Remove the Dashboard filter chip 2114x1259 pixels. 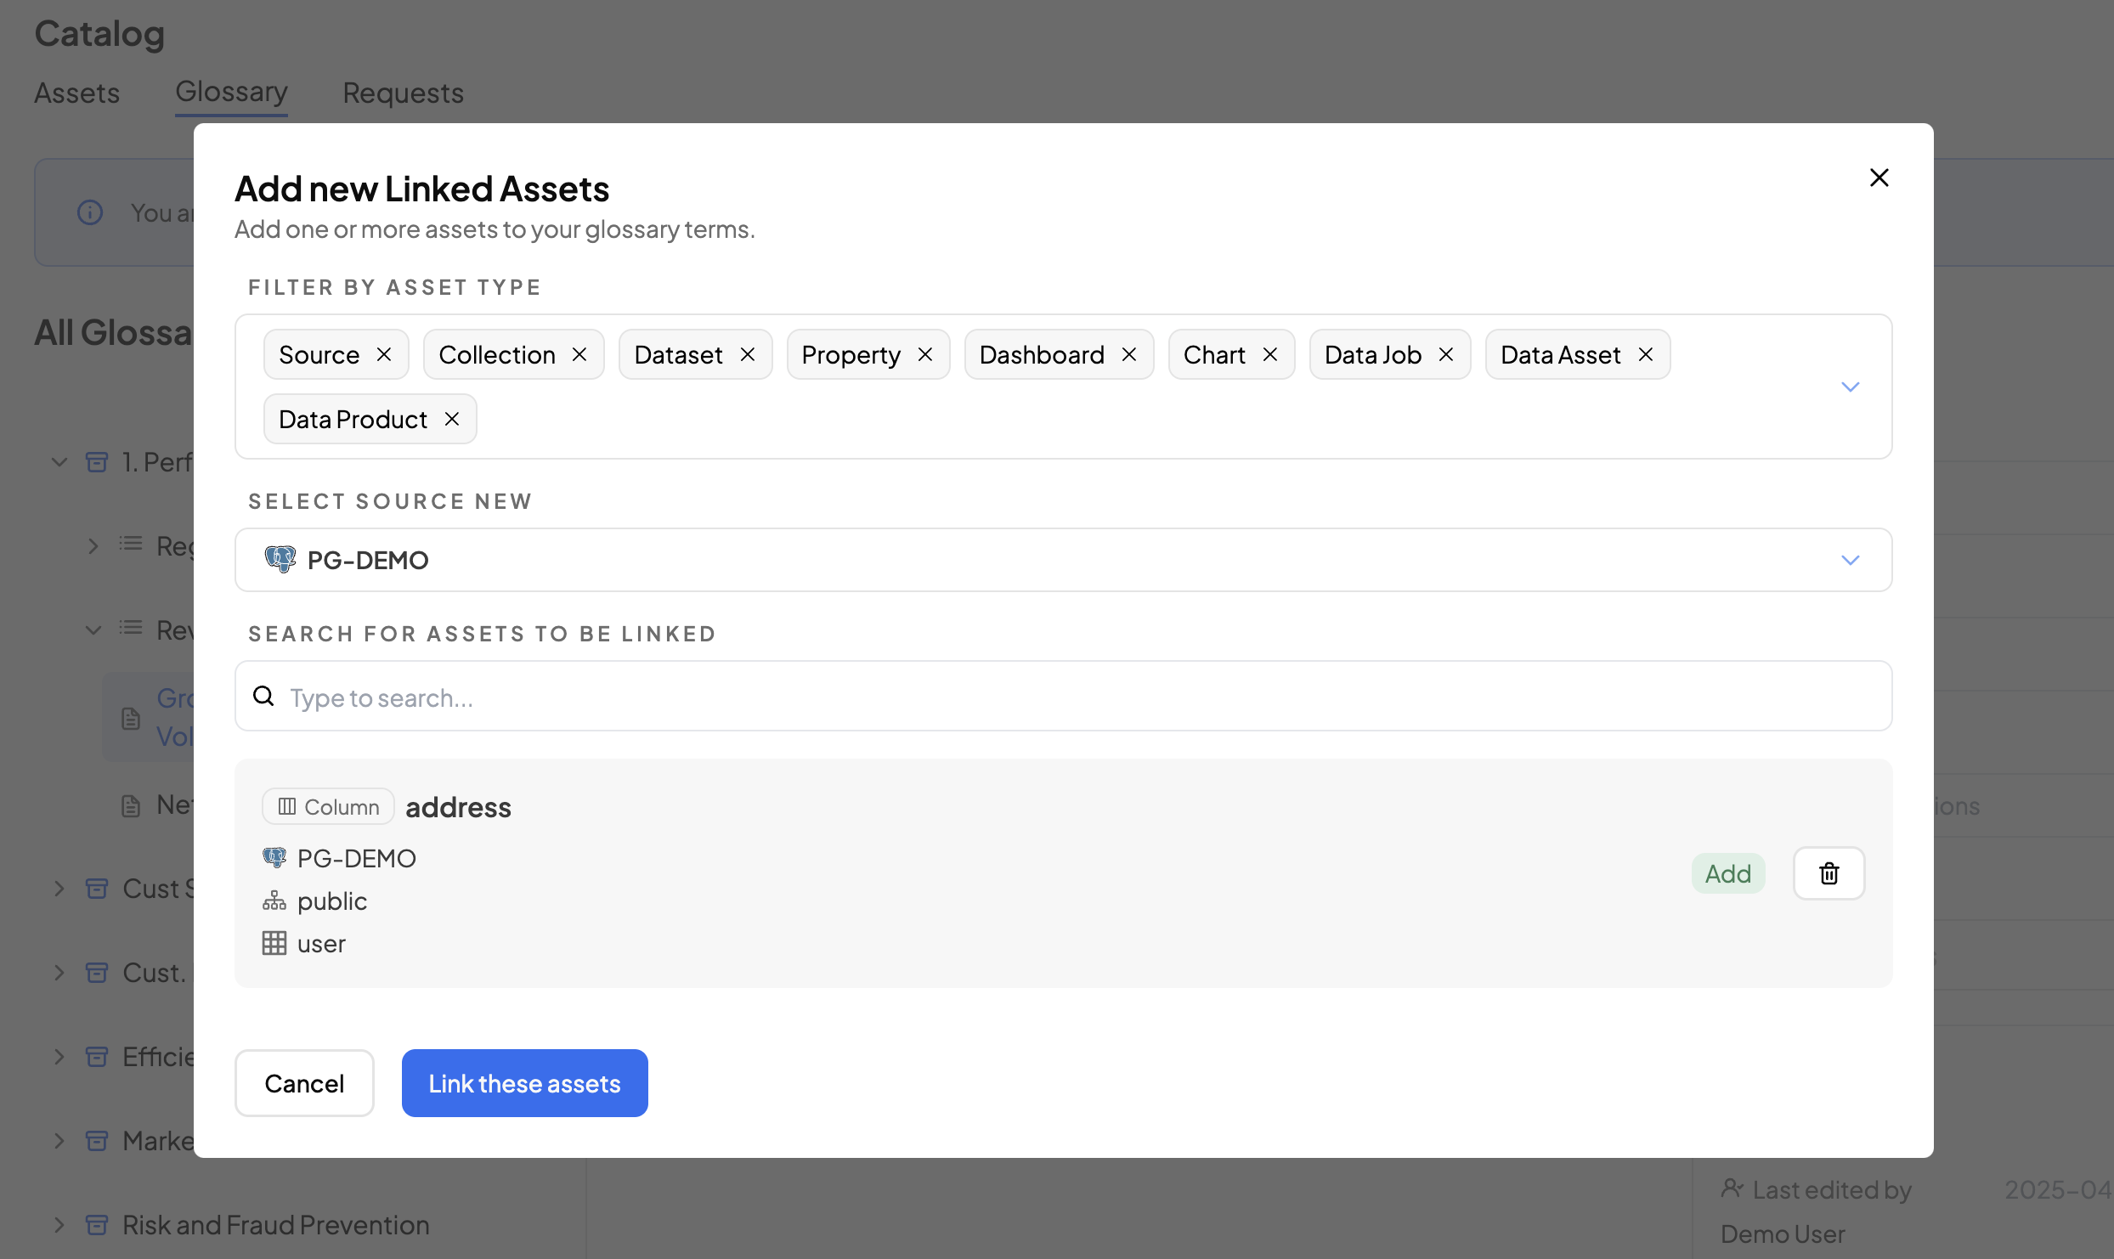(x=1129, y=354)
